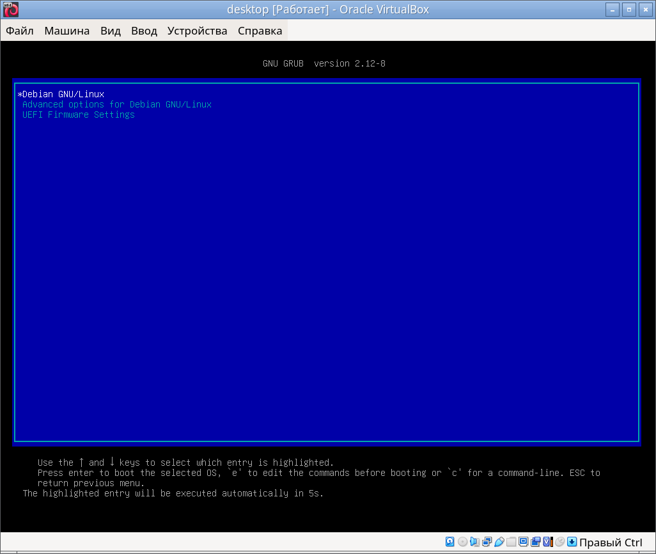Open the Устройства menu

[x=197, y=31]
